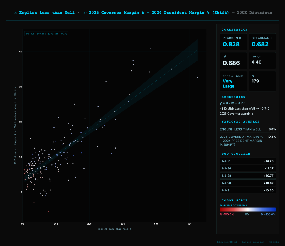285x246 pixels.
Task: Click the "CORRELATION" section header
Action: [x=235, y=29]
